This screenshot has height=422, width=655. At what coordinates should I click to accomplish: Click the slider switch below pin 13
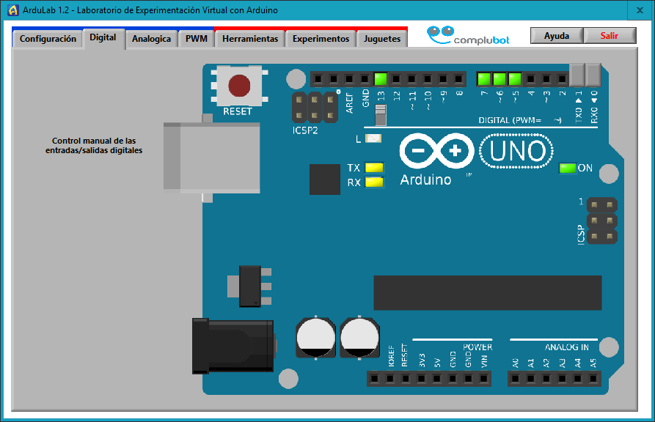[x=380, y=116]
